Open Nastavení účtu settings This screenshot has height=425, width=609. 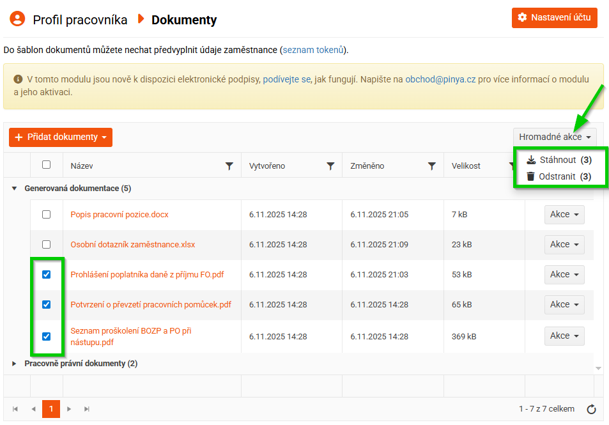pos(555,17)
